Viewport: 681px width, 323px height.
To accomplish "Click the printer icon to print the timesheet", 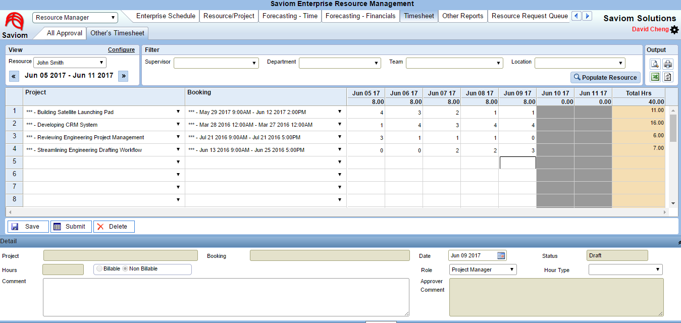I will (668, 64).
